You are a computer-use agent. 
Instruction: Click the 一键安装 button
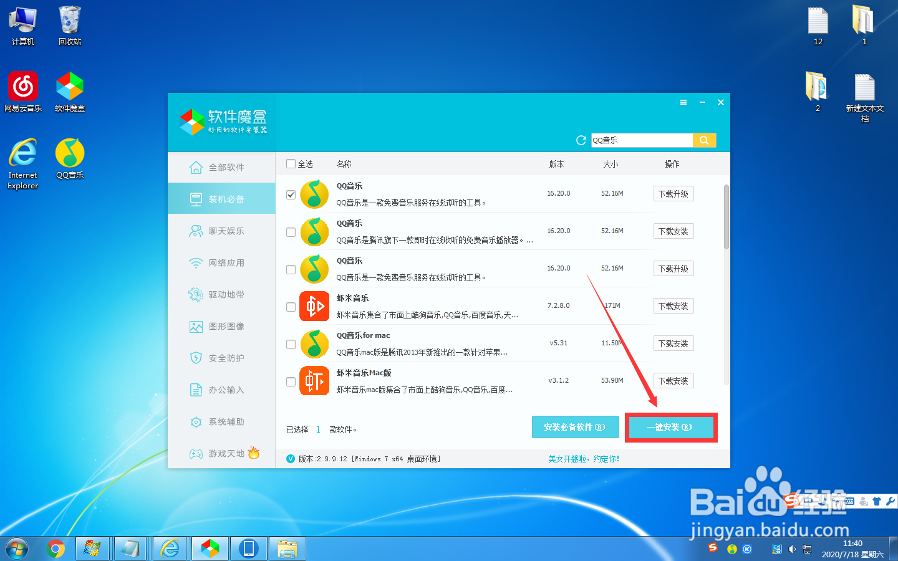(670, 427)
